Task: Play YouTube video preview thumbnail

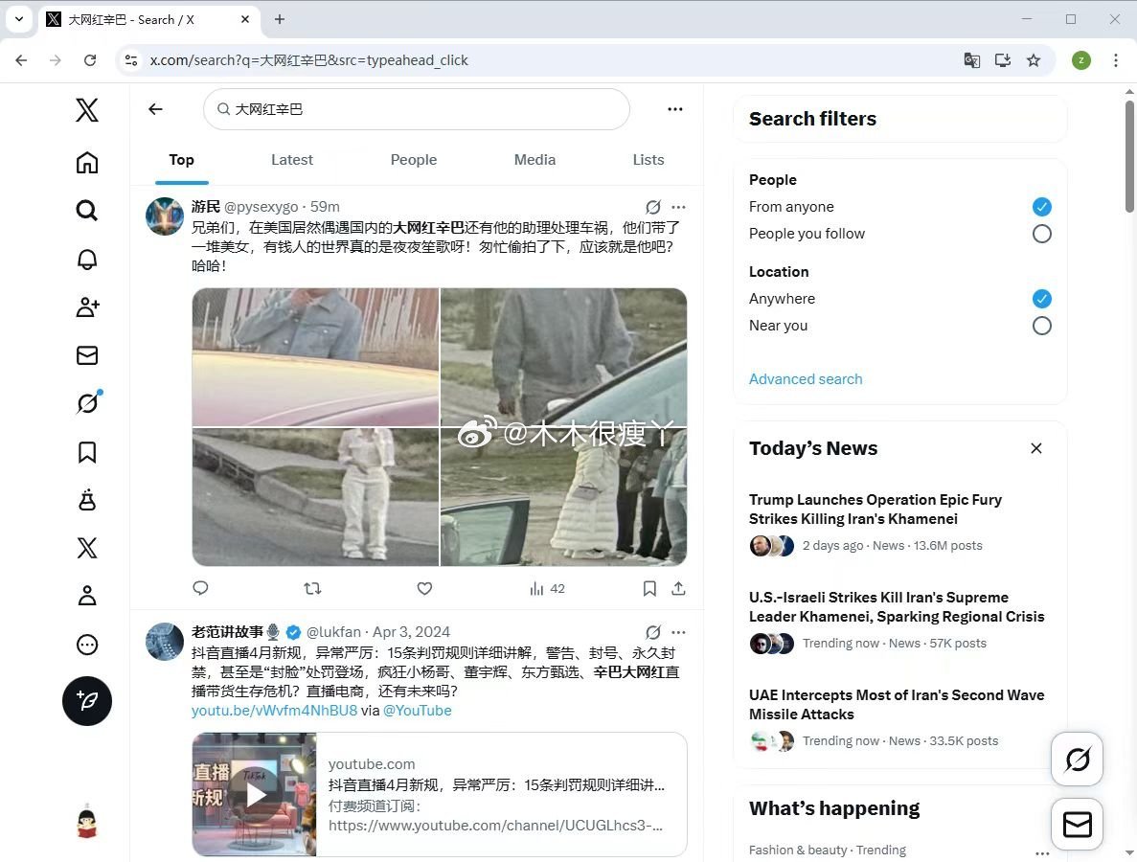Action: (255, 795)
